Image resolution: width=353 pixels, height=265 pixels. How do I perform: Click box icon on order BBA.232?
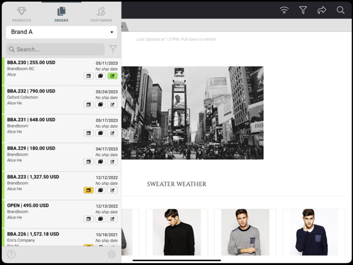(100, 104)
